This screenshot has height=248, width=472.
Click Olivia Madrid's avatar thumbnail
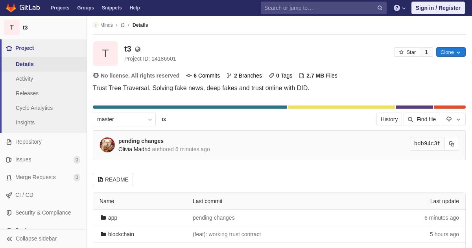107,145
